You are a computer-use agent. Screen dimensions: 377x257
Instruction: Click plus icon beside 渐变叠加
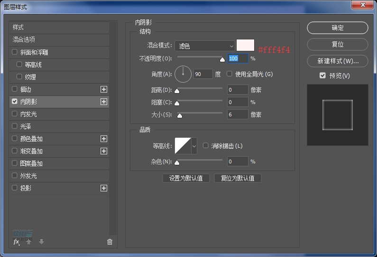pos(104,151)
